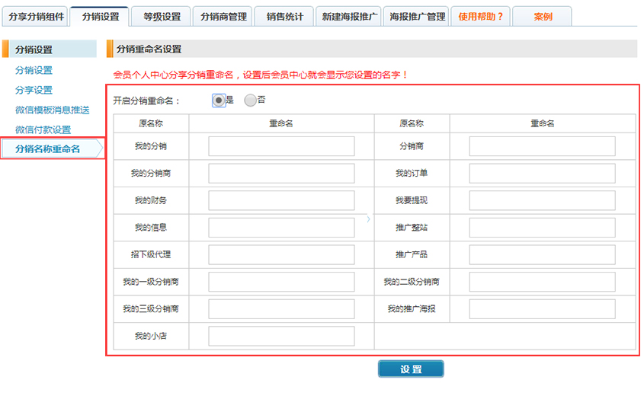Viewport: 644px width, 399px height.
Task: Click the 设置 submit button
Action: click(411, 369)
